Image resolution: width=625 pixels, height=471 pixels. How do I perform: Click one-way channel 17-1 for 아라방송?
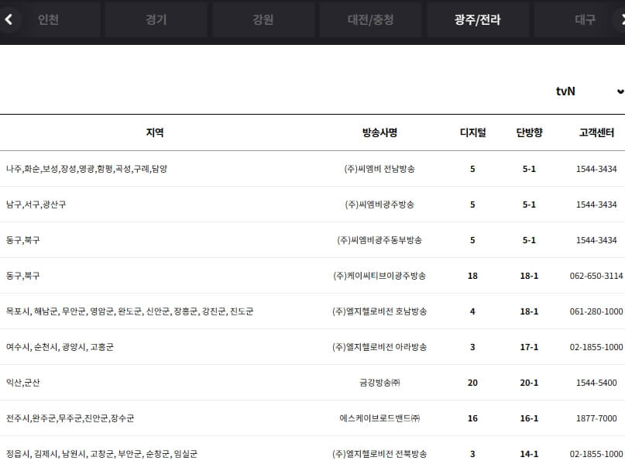click(529, 347)
